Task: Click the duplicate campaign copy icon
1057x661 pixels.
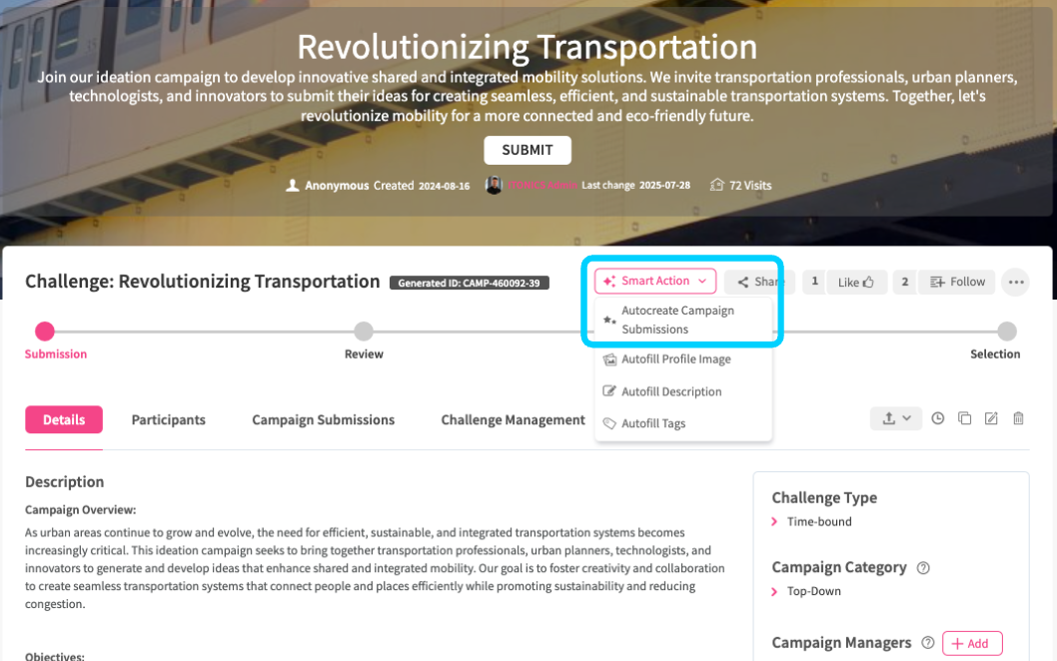Action: pos(965,418)
